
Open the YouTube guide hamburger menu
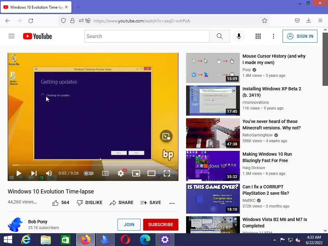point(12,36)
